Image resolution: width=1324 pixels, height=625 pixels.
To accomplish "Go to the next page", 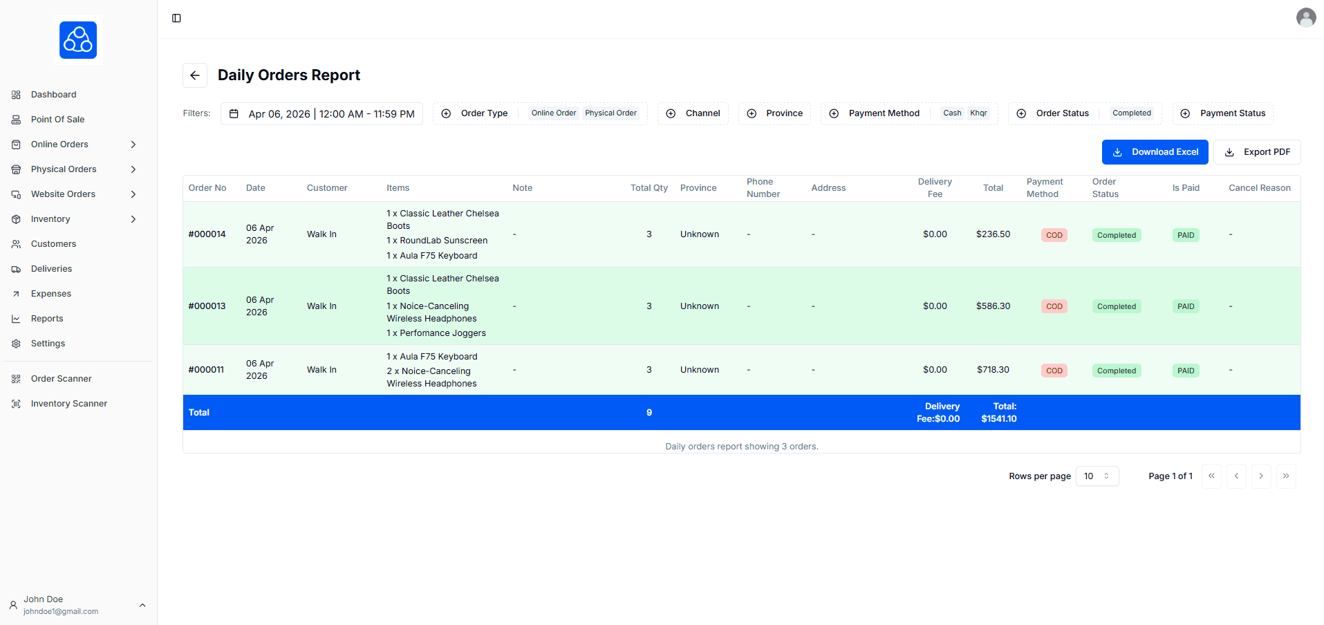I will click(x=1261, y=476).
